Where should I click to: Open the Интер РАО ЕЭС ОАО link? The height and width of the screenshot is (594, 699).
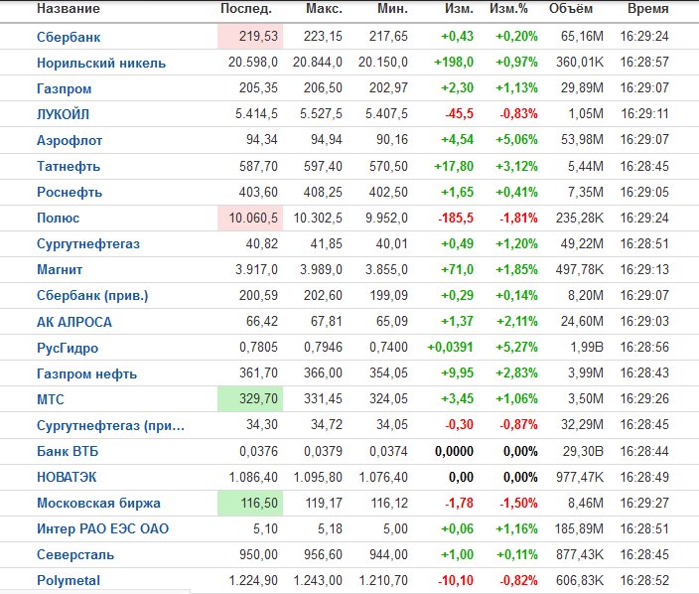click(102, 528)
